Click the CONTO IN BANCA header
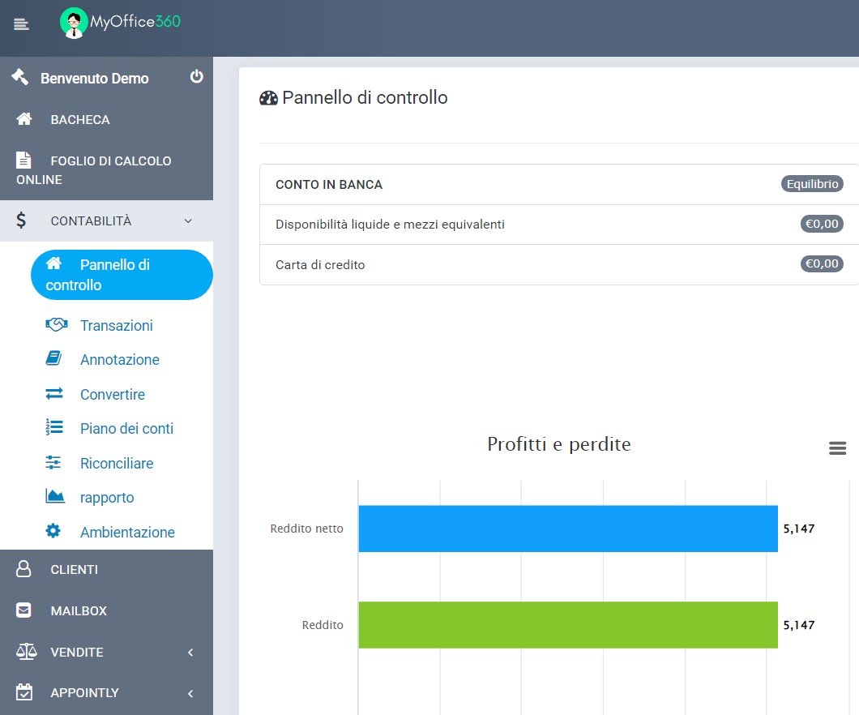The width and height of the screenshot is (859, 715). pos(329,185)
